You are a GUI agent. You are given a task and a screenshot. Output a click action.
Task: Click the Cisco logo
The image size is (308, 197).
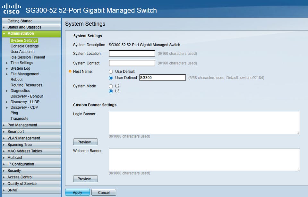(11, 9)
